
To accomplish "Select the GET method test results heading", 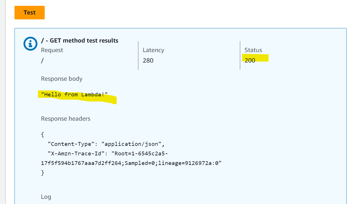I will pyautogui.click(x=80, y=41).
